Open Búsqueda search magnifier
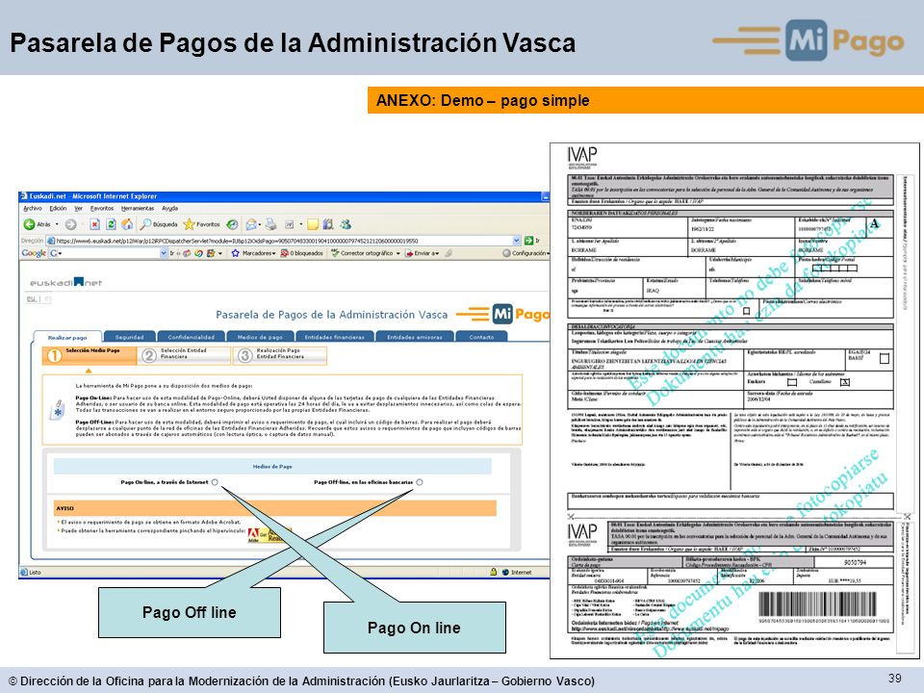Image resolution: width=924 pixels, height=693 pixels. [x=145, y=224]
